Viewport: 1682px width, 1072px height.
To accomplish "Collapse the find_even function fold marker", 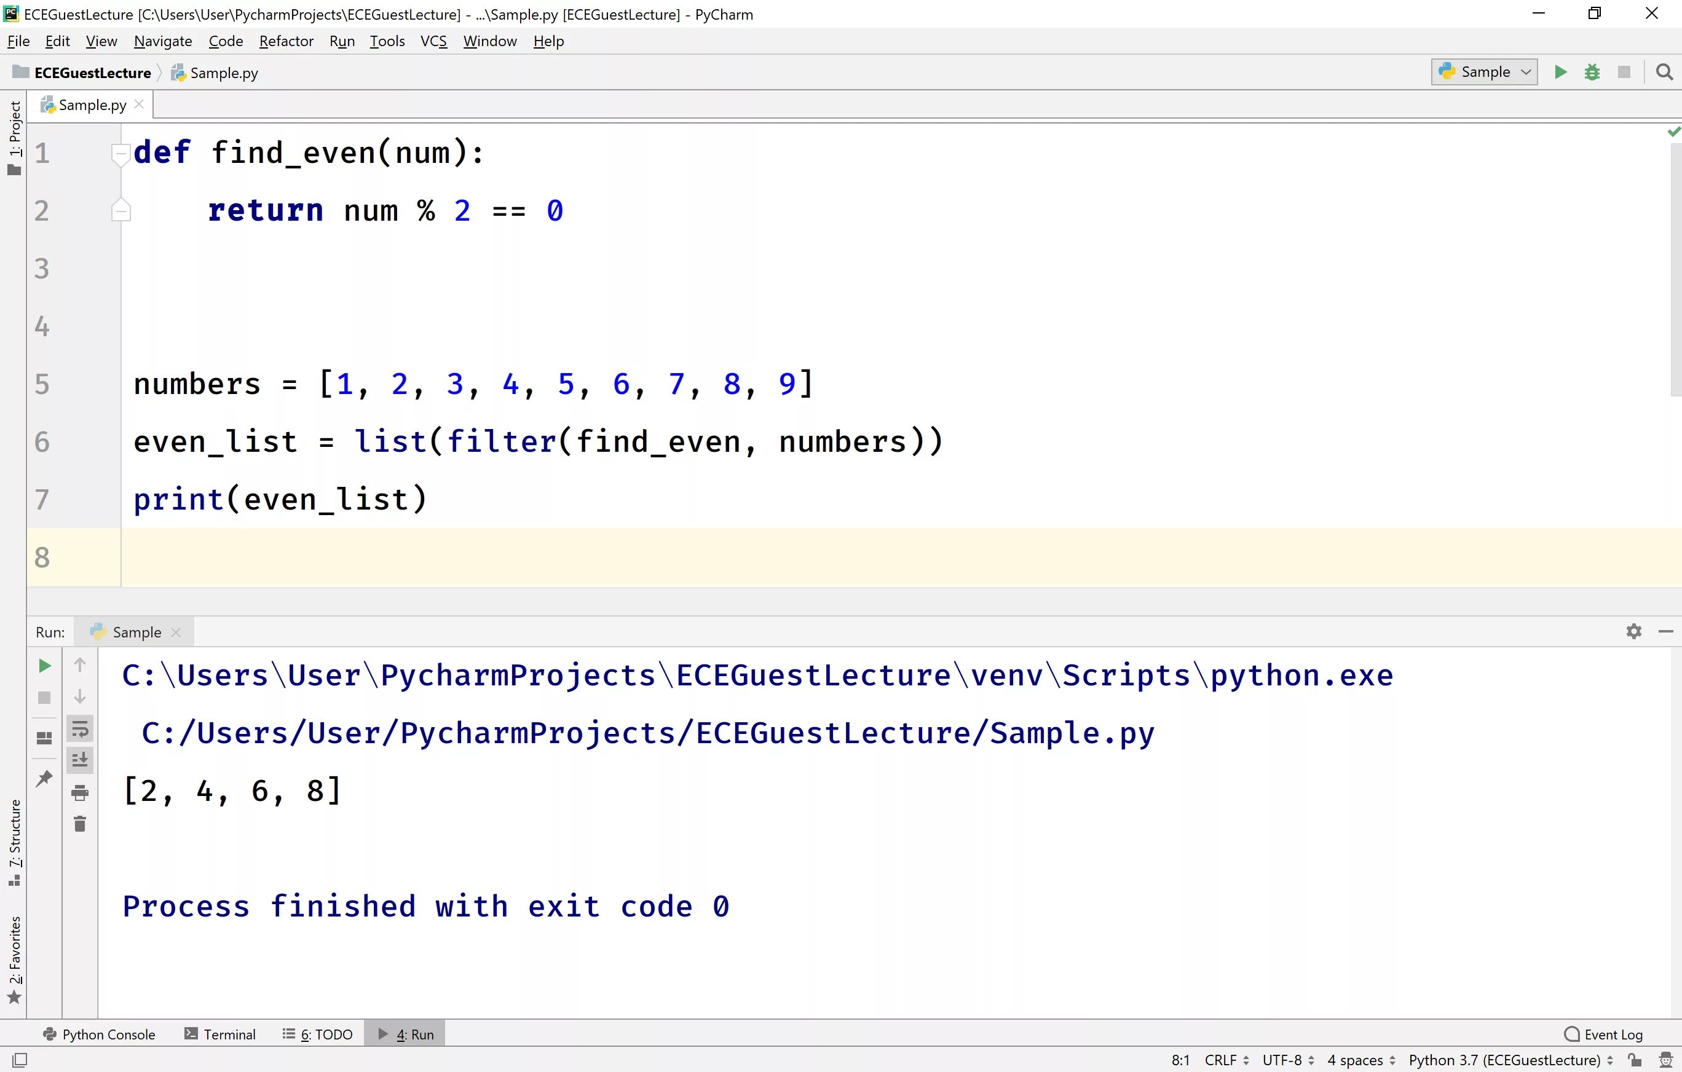I will [121, 153].
